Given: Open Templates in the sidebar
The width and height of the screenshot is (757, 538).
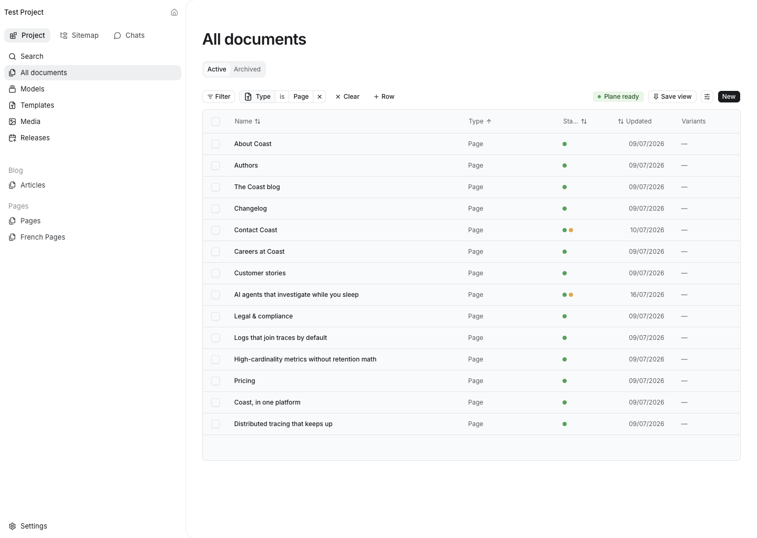Looking at the screenshot, I should click(x=93, y=105).
